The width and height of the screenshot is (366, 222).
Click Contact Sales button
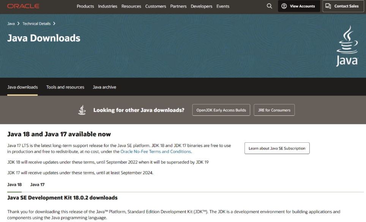pyautogui.click(x=343, y=6)
